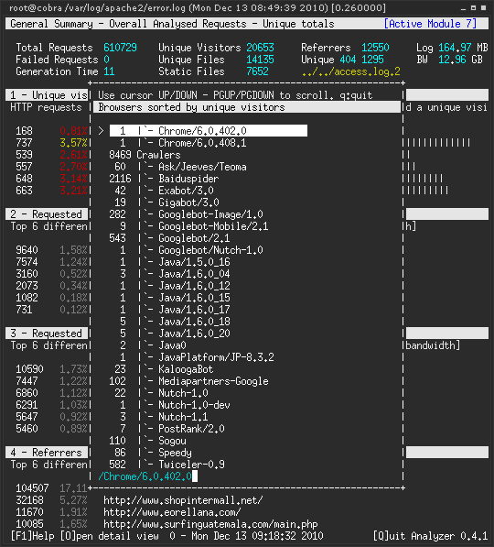Click the BW value 12.96 GB
This screenshot has width=494, height=547.
pyautogui.click(x=460, y=60)
